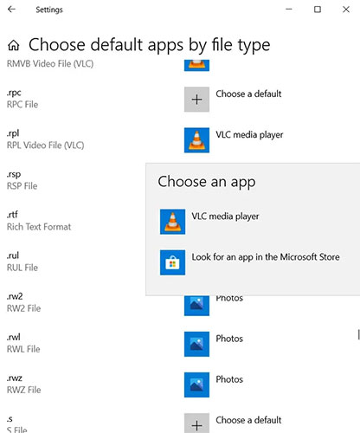
Task: Click Rich Text Format description
Action: pos(39,227)
